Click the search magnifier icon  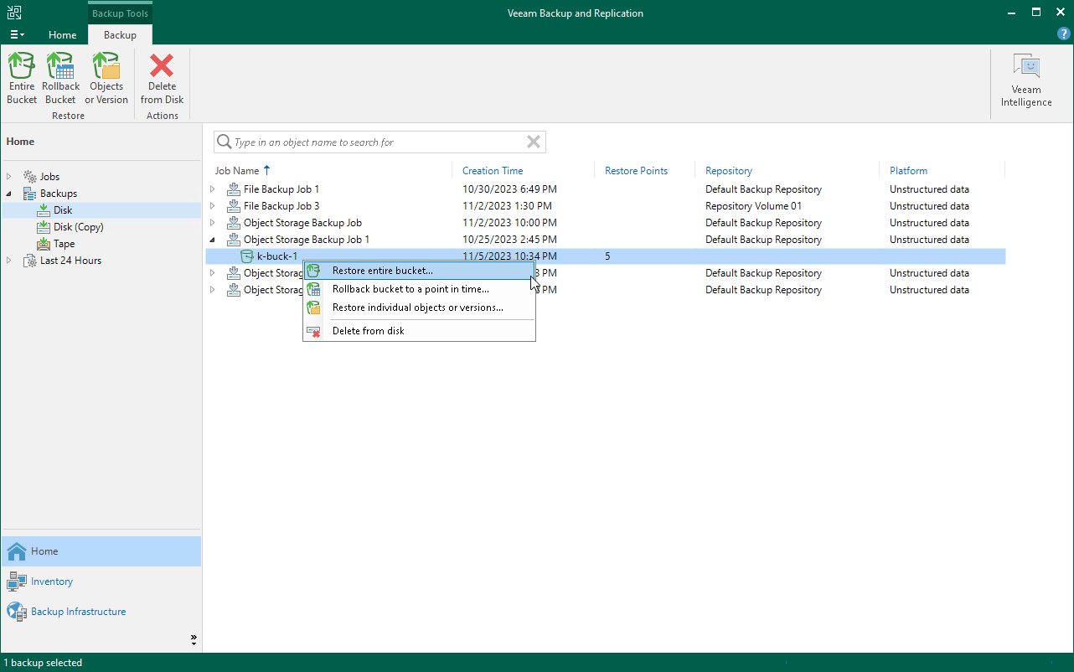(223, 142)
